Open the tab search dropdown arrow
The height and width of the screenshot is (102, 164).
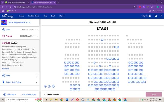[2, 2]
